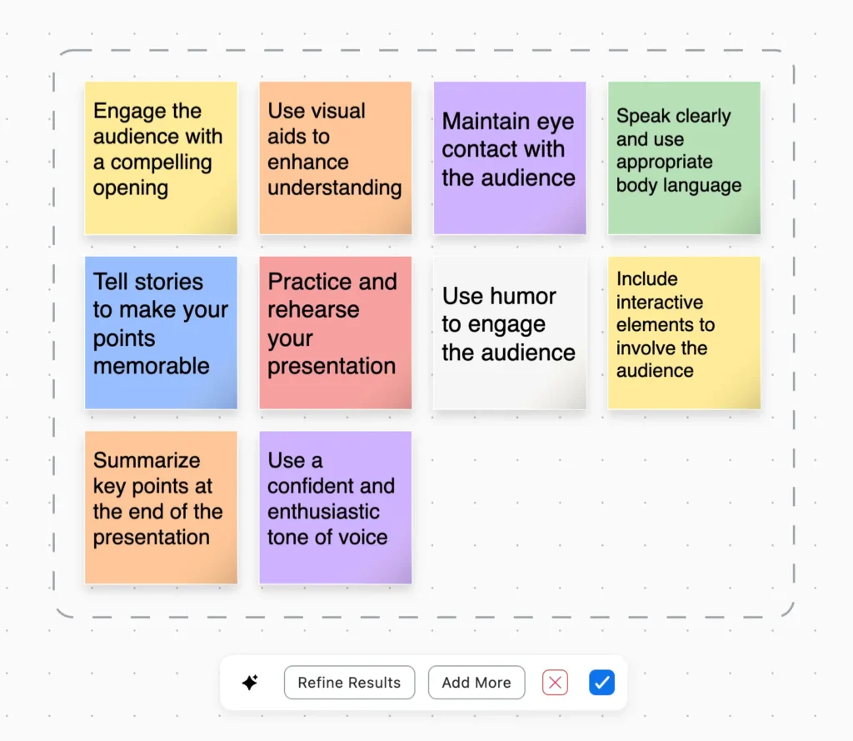Select the purple 'Maintain eye contact' sticky note
This screenshot has width=853, height=741.
(x=509, y=158)
